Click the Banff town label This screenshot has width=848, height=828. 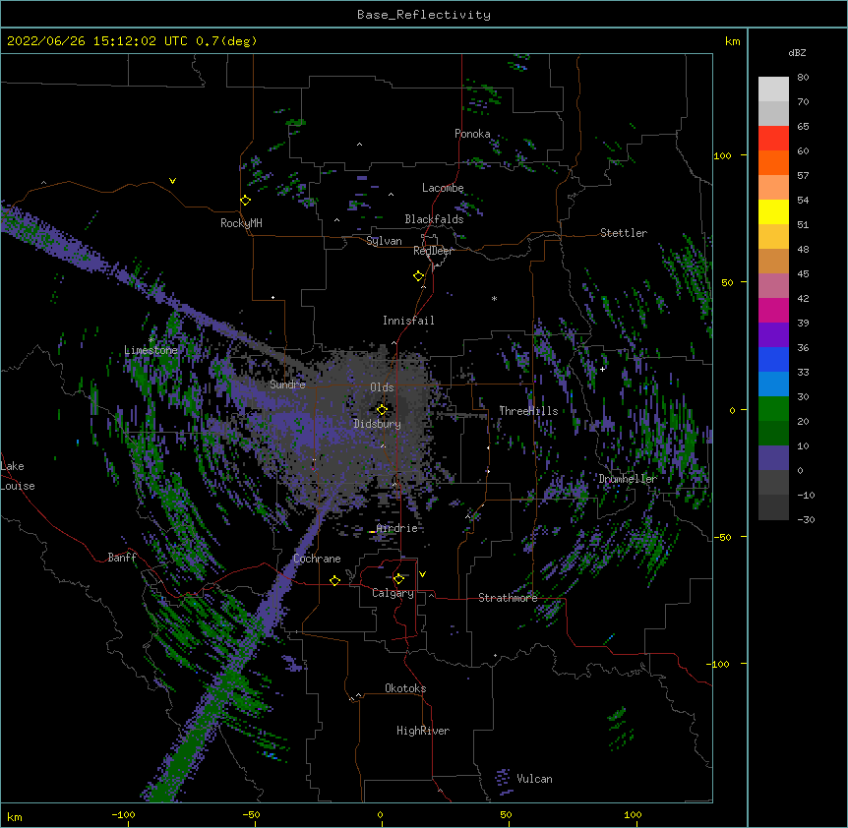click(122, 558)
